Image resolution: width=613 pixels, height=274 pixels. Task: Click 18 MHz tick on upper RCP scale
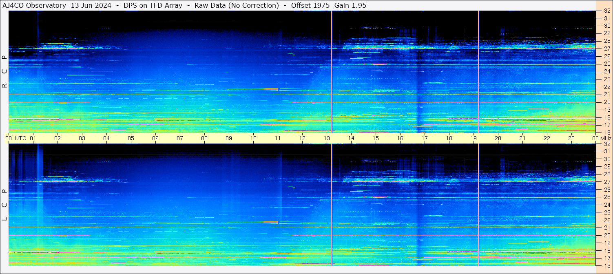606,117
